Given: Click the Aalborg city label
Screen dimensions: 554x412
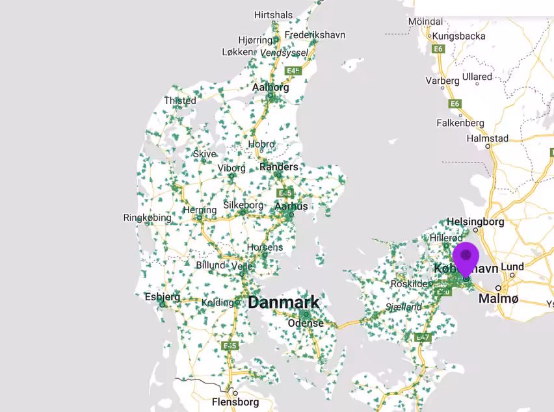Looking at the screenshot, I should (x=272, y=86).
